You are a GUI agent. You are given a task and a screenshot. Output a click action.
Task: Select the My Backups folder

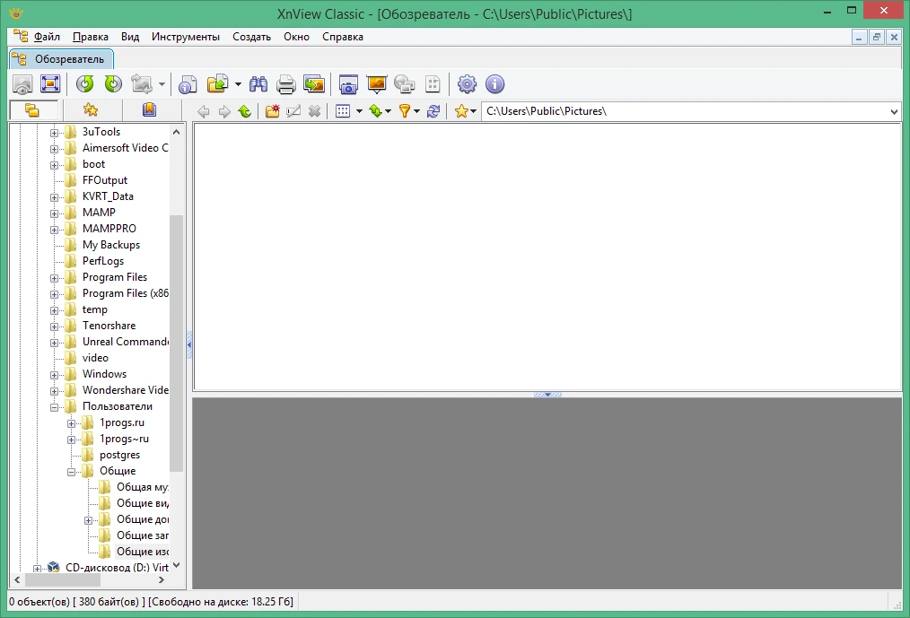click(x=111, y=245)
